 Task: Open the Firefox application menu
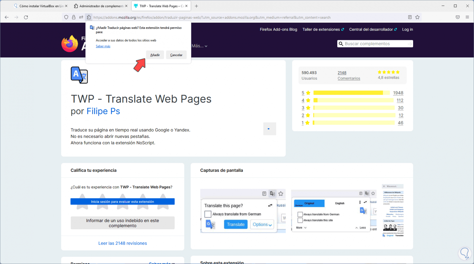click(x=467, y=17)
